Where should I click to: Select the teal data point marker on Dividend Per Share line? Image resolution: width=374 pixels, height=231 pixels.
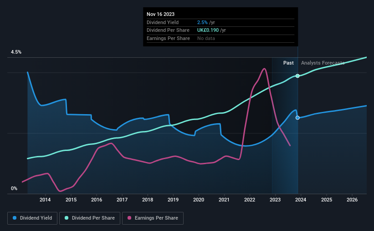[x=297, y=76]
